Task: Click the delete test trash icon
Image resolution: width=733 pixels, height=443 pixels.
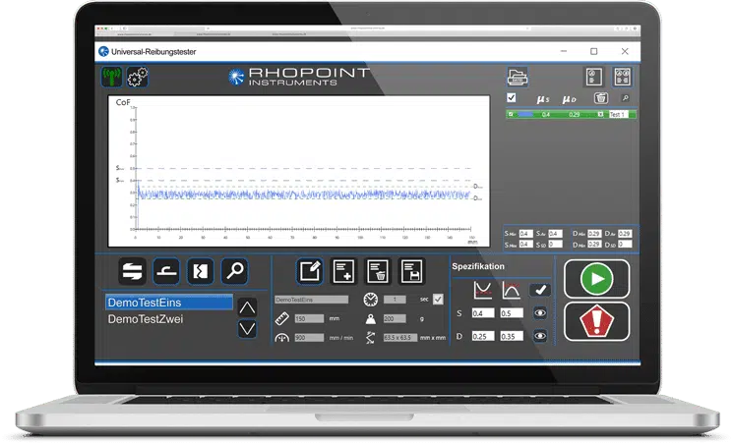Action: 378,271
